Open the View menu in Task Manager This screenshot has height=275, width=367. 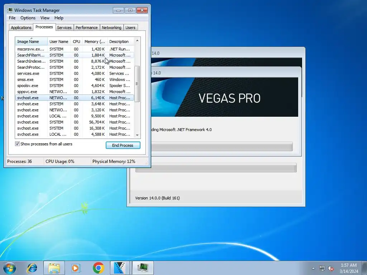(45, 18)
